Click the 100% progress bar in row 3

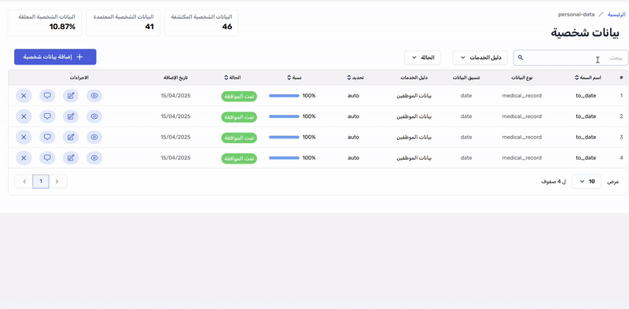[284, 137]
